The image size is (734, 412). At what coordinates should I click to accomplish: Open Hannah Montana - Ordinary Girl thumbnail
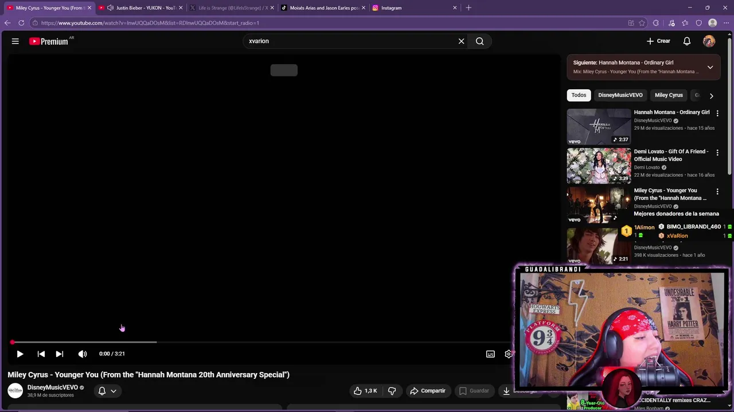click(599, 126)
